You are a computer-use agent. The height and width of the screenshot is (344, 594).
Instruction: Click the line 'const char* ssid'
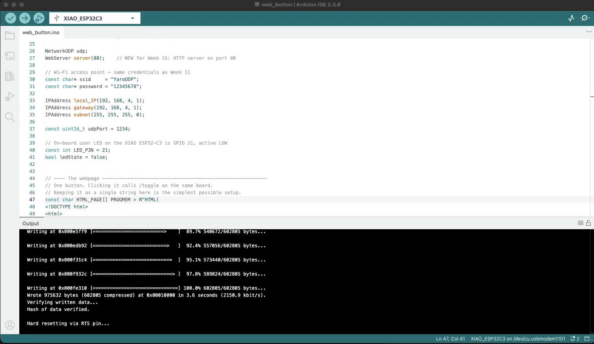pyautogui.click(x=92, y=79)
